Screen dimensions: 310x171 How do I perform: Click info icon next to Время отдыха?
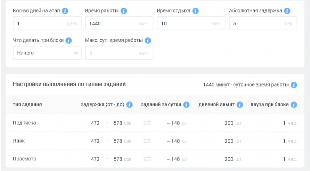tap(195, 11)
